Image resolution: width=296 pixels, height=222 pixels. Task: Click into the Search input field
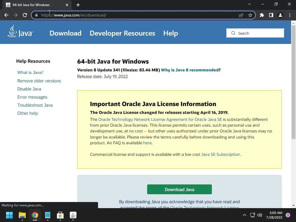(x=255, y=33)
